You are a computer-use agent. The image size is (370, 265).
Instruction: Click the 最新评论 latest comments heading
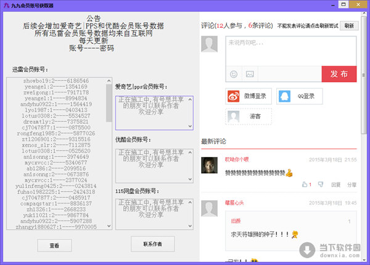[213, 142]
